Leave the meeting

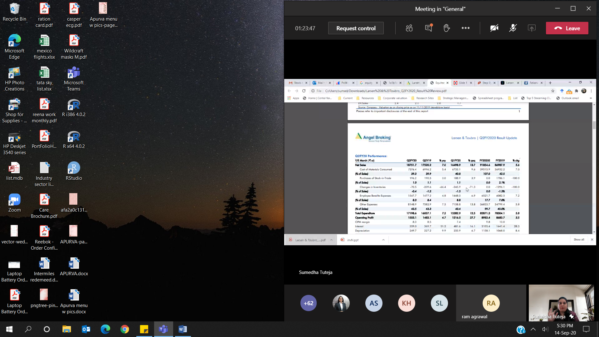[567, 28]
